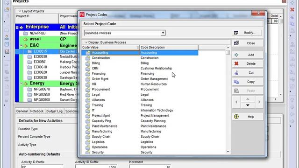Close the Project Codes dialog via Close button
This screenshot has width=299, height=168.
248,43
